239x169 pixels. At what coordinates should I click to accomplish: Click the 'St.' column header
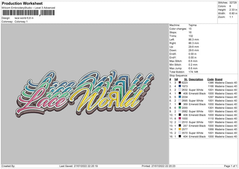tap(186, 79)
